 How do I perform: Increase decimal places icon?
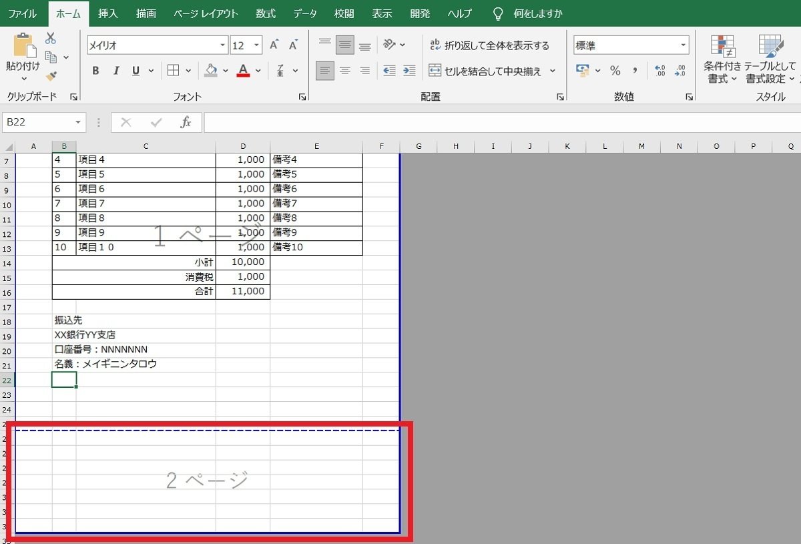point(659,70)
